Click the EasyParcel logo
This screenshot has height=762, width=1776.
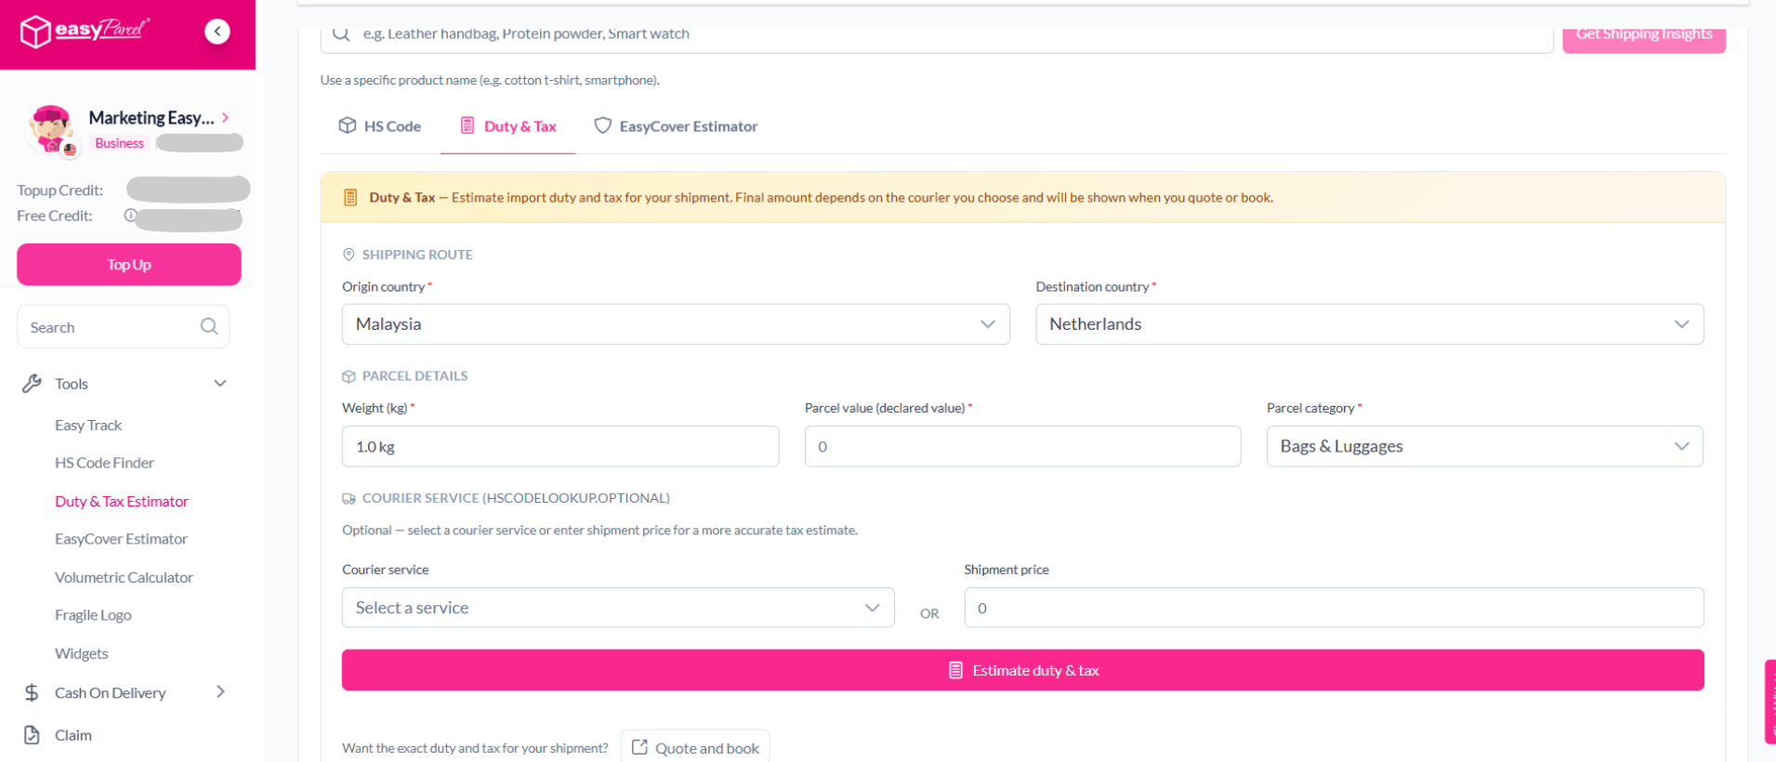pyautogui.click(x=85, y=31)
